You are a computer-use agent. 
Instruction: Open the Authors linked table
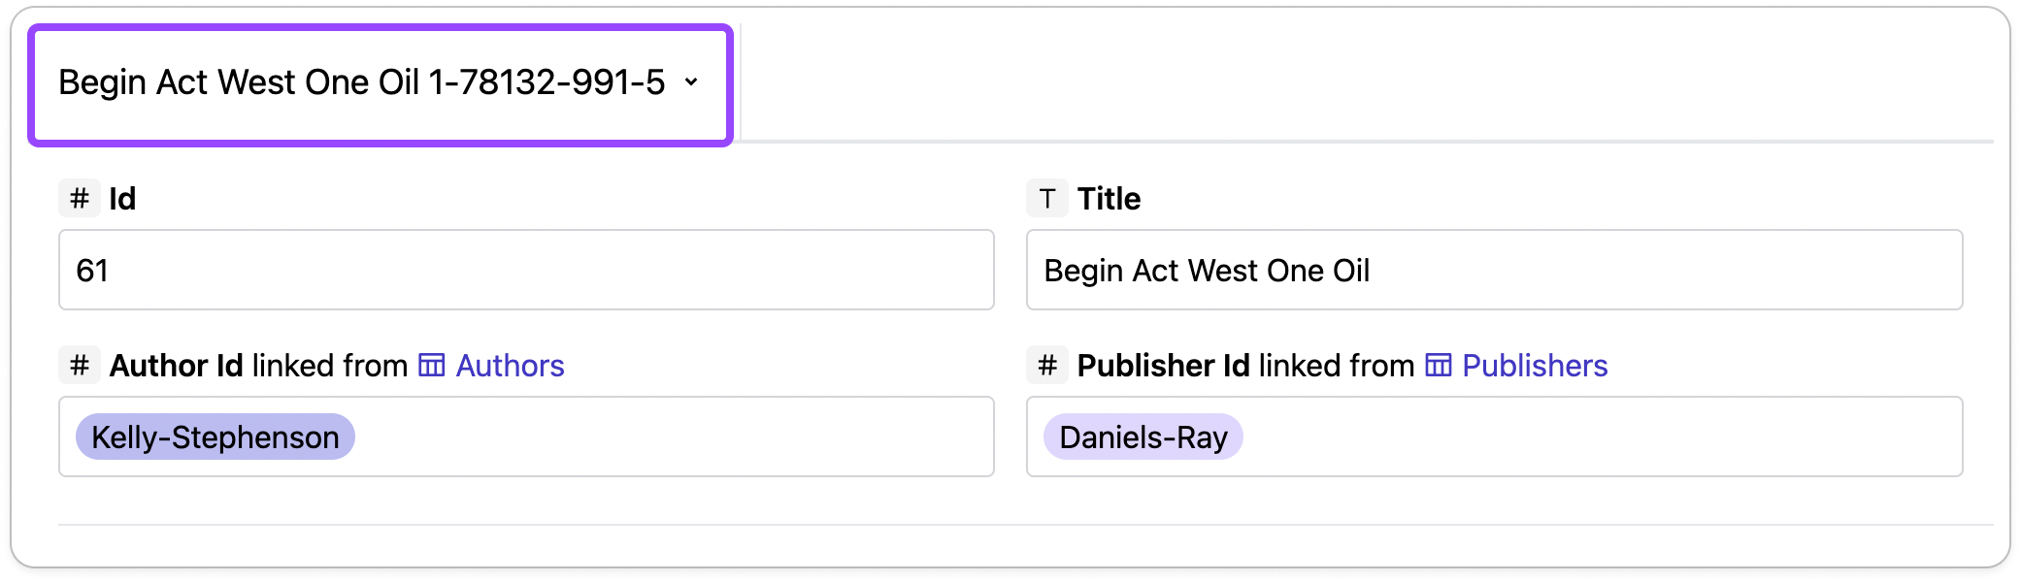(510, 366)
